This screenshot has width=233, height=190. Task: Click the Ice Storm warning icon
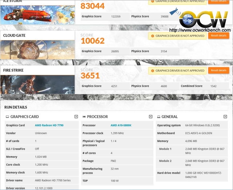[x=153, y=1]
